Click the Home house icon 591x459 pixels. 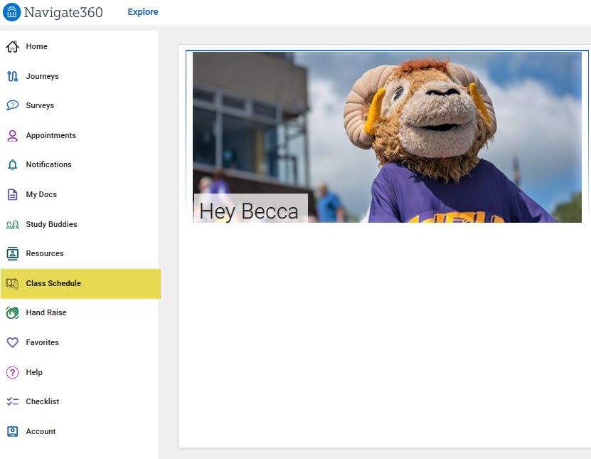pos(12,47)
